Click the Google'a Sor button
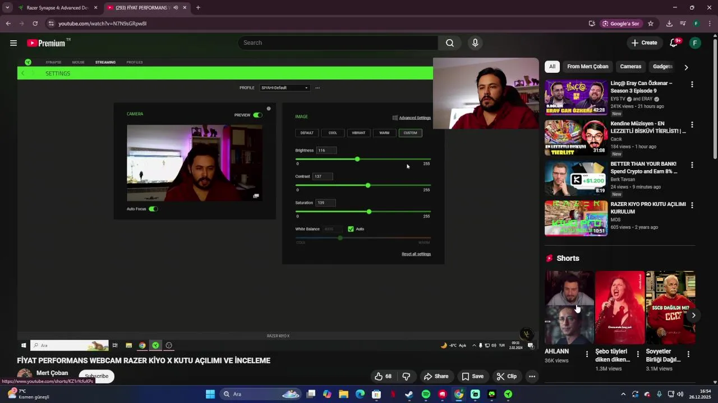Viewport: 718px width, 403px height. (621, 24)
